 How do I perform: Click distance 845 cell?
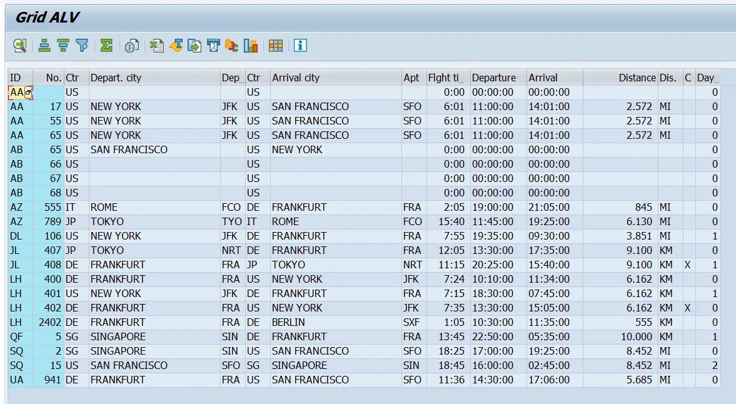(620, 208)
